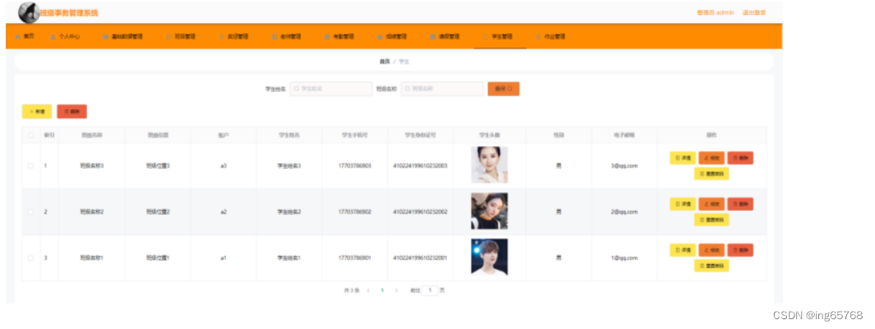Click the 电子邮箱 column header

point(624,135)
